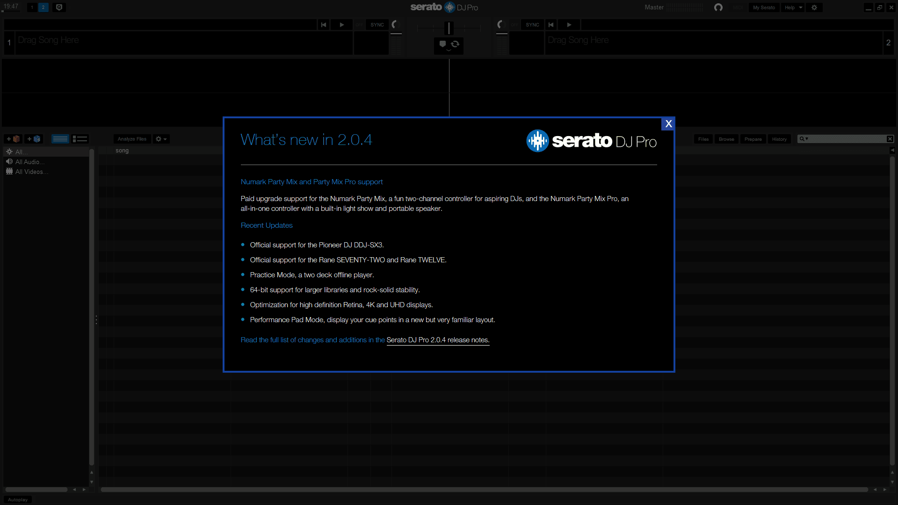Open the Prepare panel tab
This screenshot has width=898, height=505.
(753, 139)
